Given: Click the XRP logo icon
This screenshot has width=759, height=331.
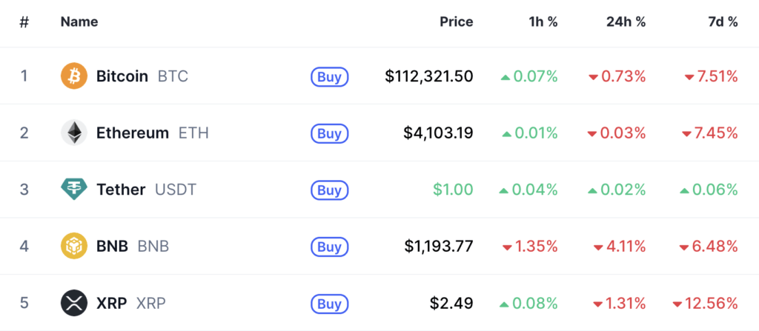Looking at the screenshot, I should click(73, 304).
